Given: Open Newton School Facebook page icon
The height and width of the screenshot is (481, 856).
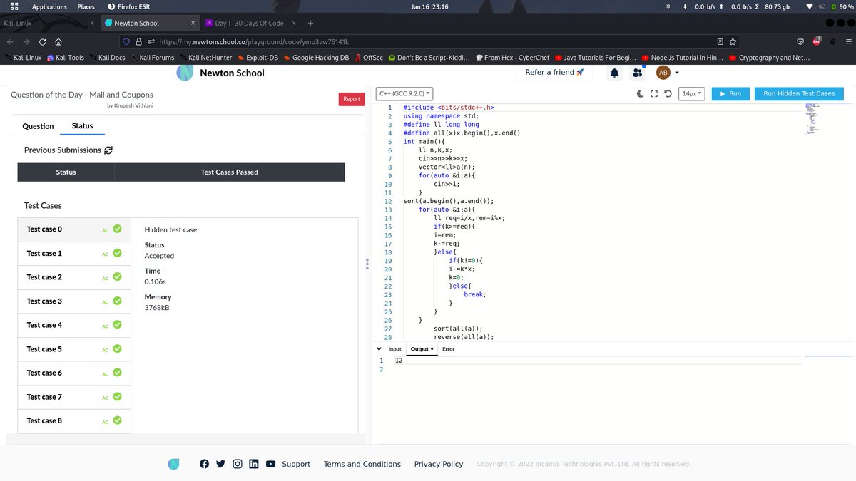Looking at the screenshot, I should click(x=204, y=464).
